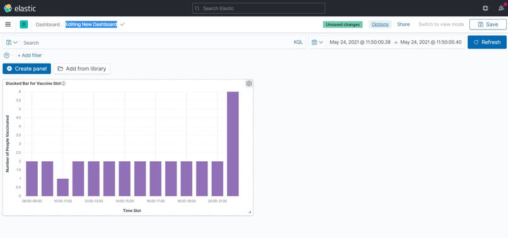Open the help menu lifebuoy icon
Screen dimensions: 508x238
coord(485,8)
